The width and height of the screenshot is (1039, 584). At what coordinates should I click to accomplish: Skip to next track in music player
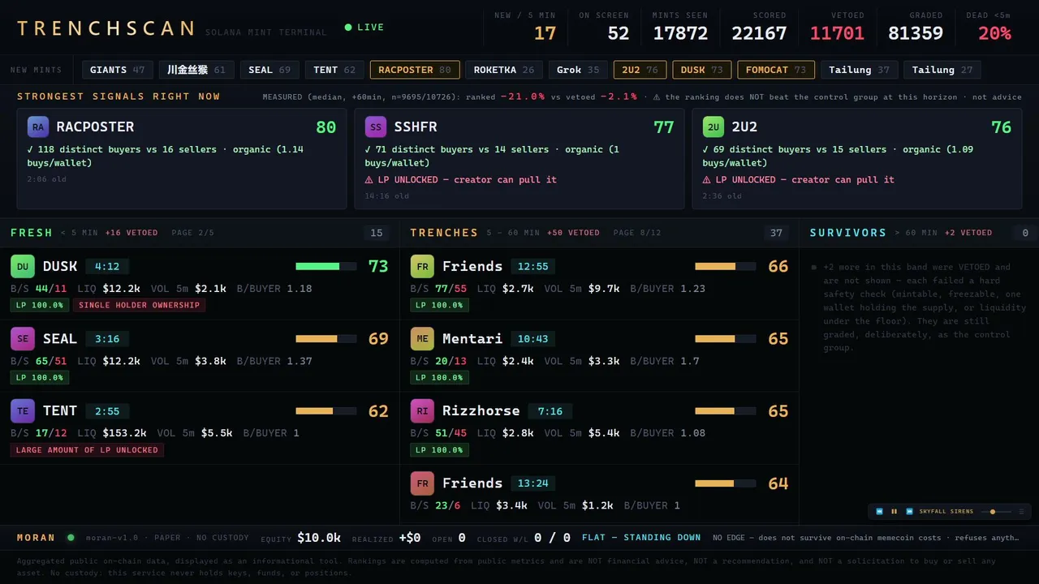click(x=909, y=512)
